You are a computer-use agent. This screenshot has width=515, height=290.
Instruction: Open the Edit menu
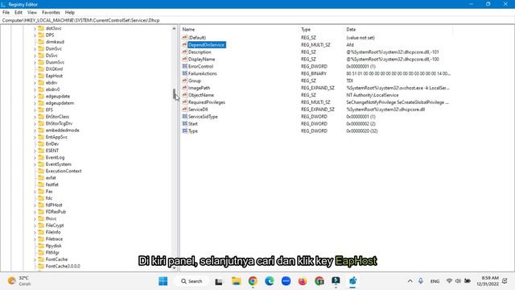(19, 13)
